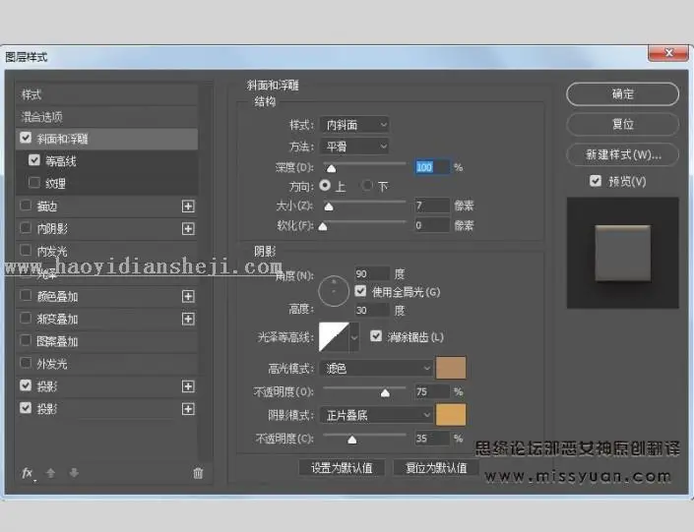Click the 软化 value field
Screen dimensions: 694x532
click(432, 225)
